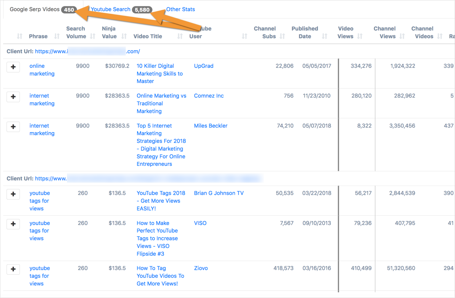Viewport: 455px width, 298px height.
Task: Open the 10 Killer Digital Marketing Skills video
Action: coord(159,74)
